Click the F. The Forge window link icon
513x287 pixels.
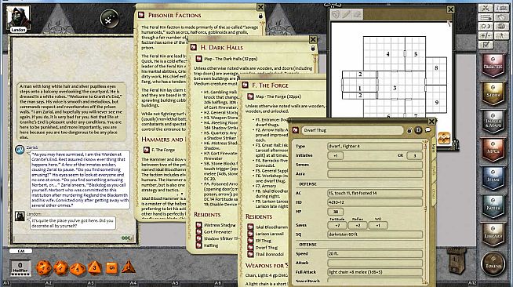(x=245, y=85)
